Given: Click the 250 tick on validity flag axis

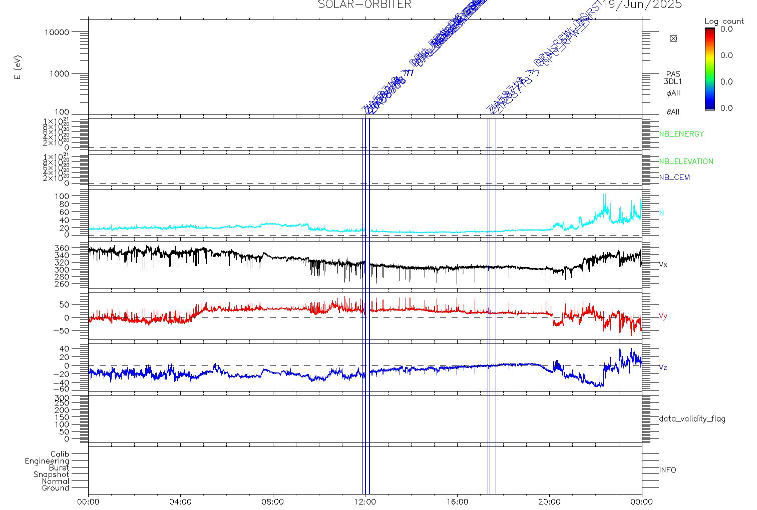Looking at the screenshot, I should tap(62, 403).
